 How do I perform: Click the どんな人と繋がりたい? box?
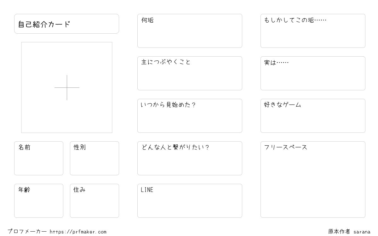pyautogui.click(x=190, y=158)
